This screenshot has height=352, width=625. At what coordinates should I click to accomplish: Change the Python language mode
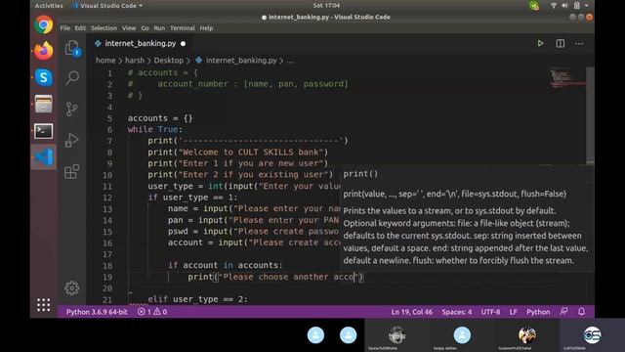538,312
